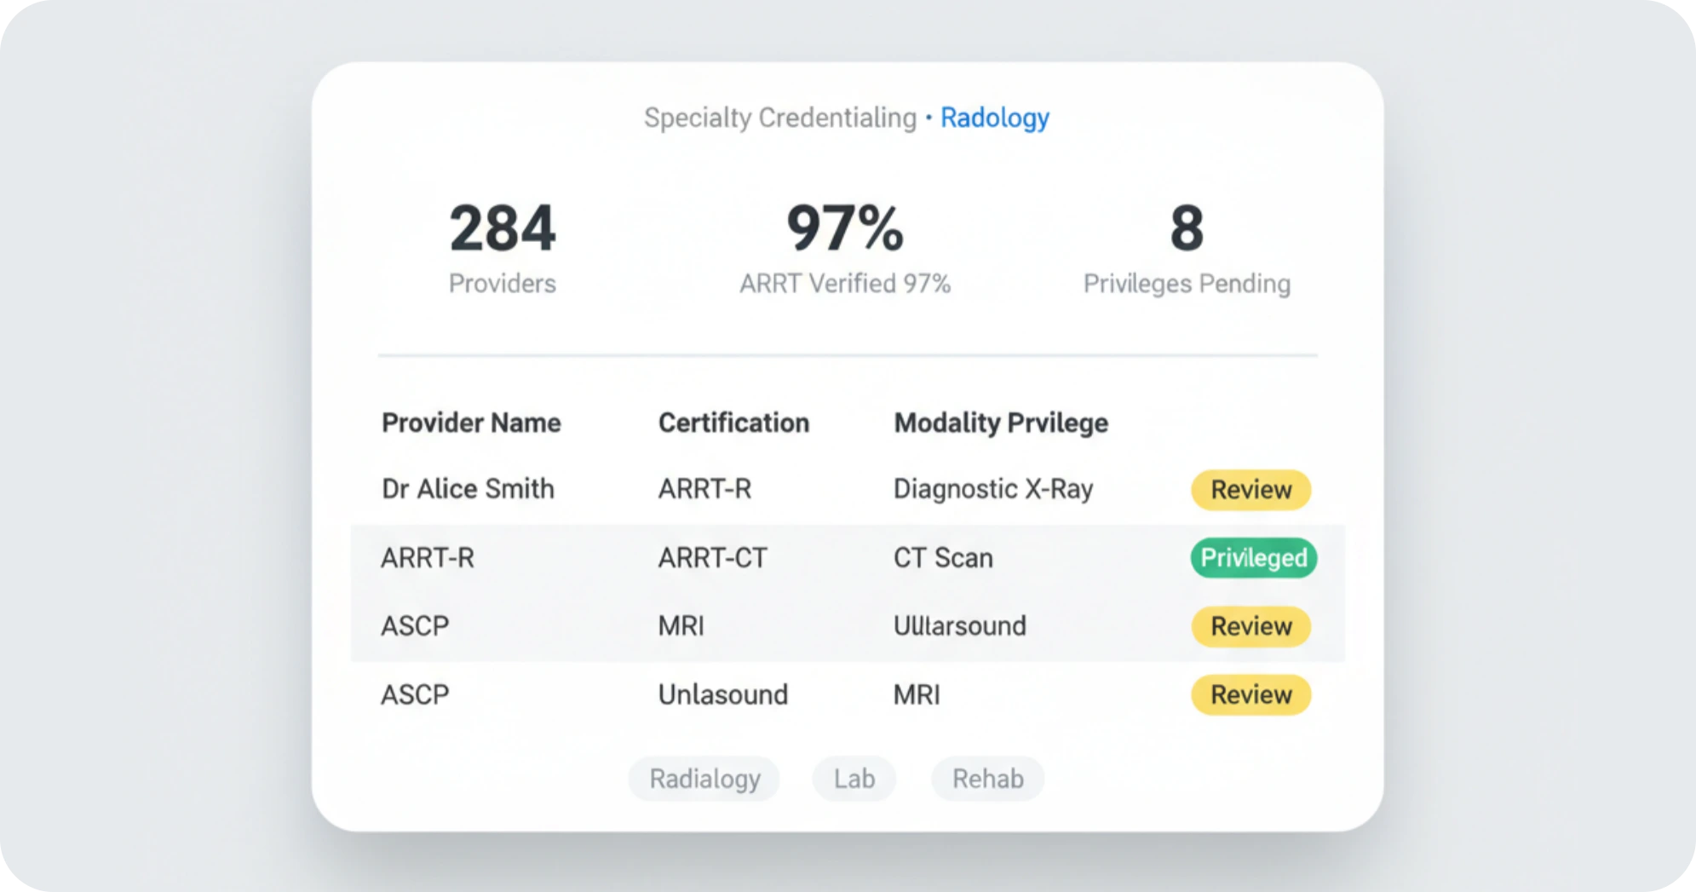Switch to the Rehab tab chip

pos(987,779)
